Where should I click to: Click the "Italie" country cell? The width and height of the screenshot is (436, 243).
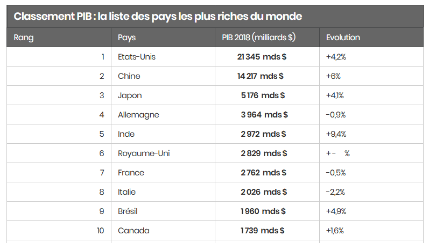[x=127, y=192]
